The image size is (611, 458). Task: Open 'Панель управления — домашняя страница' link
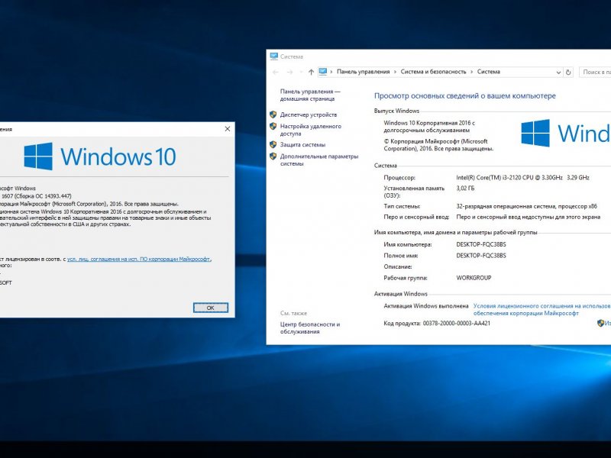310,95
